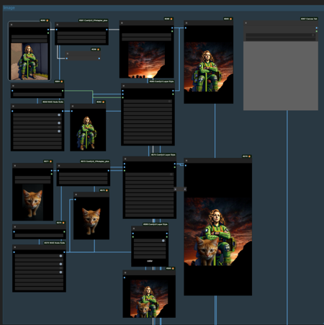Image resolution: width=324 pixels, height=325 pixels.
Task: Click the orange badge icon above the sunset sky node
Action: [x=171, y=19]
